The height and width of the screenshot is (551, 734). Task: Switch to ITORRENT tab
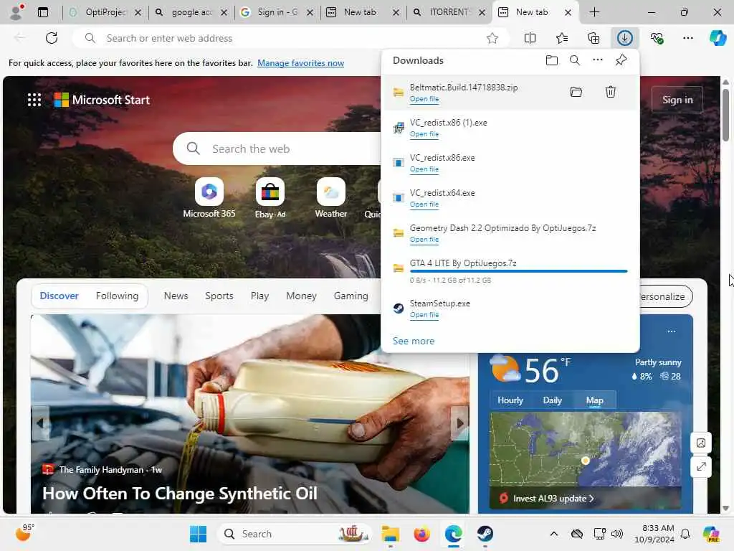tap(449, 12)
